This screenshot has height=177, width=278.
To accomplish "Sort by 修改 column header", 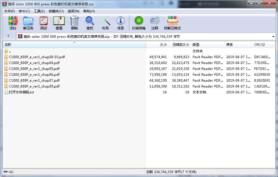I will pos(238,45).
